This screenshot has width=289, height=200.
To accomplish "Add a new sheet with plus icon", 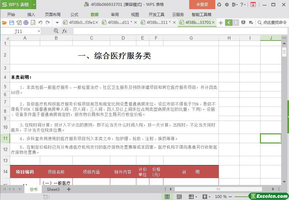I will (68, 189).
